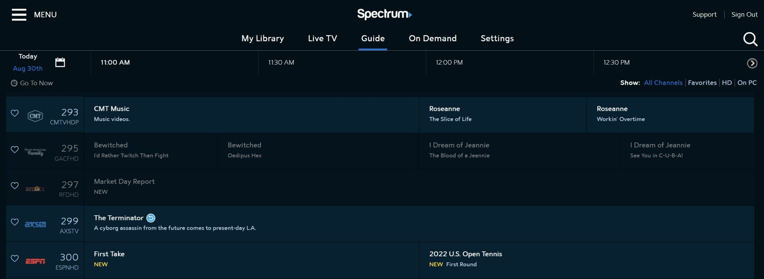Image resolution: width=764 pixels, height=279 pixels.
Task: Show only Favorites channels
Action: point(702,83)
